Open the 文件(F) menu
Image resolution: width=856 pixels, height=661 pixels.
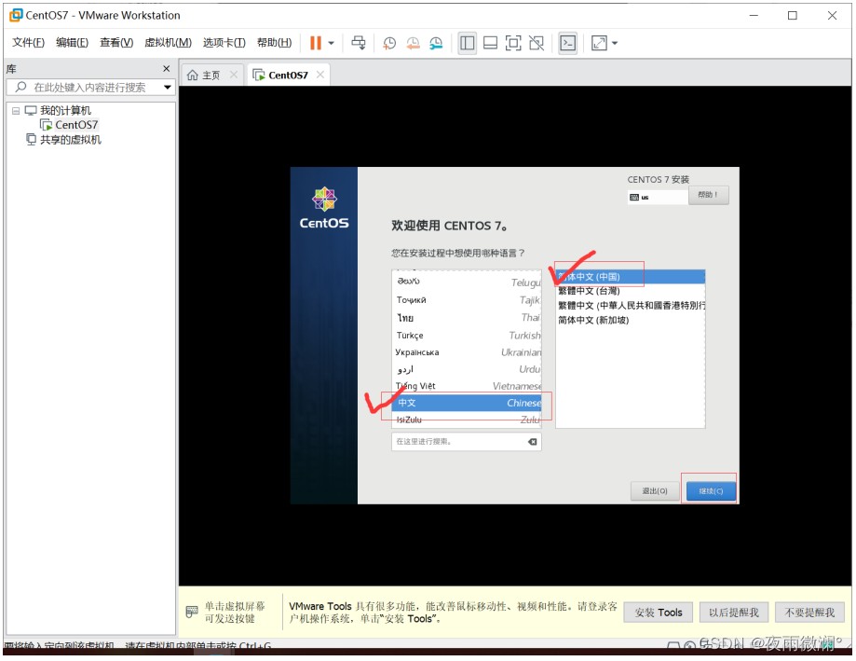pyautogui.click(x=28, y=43)
